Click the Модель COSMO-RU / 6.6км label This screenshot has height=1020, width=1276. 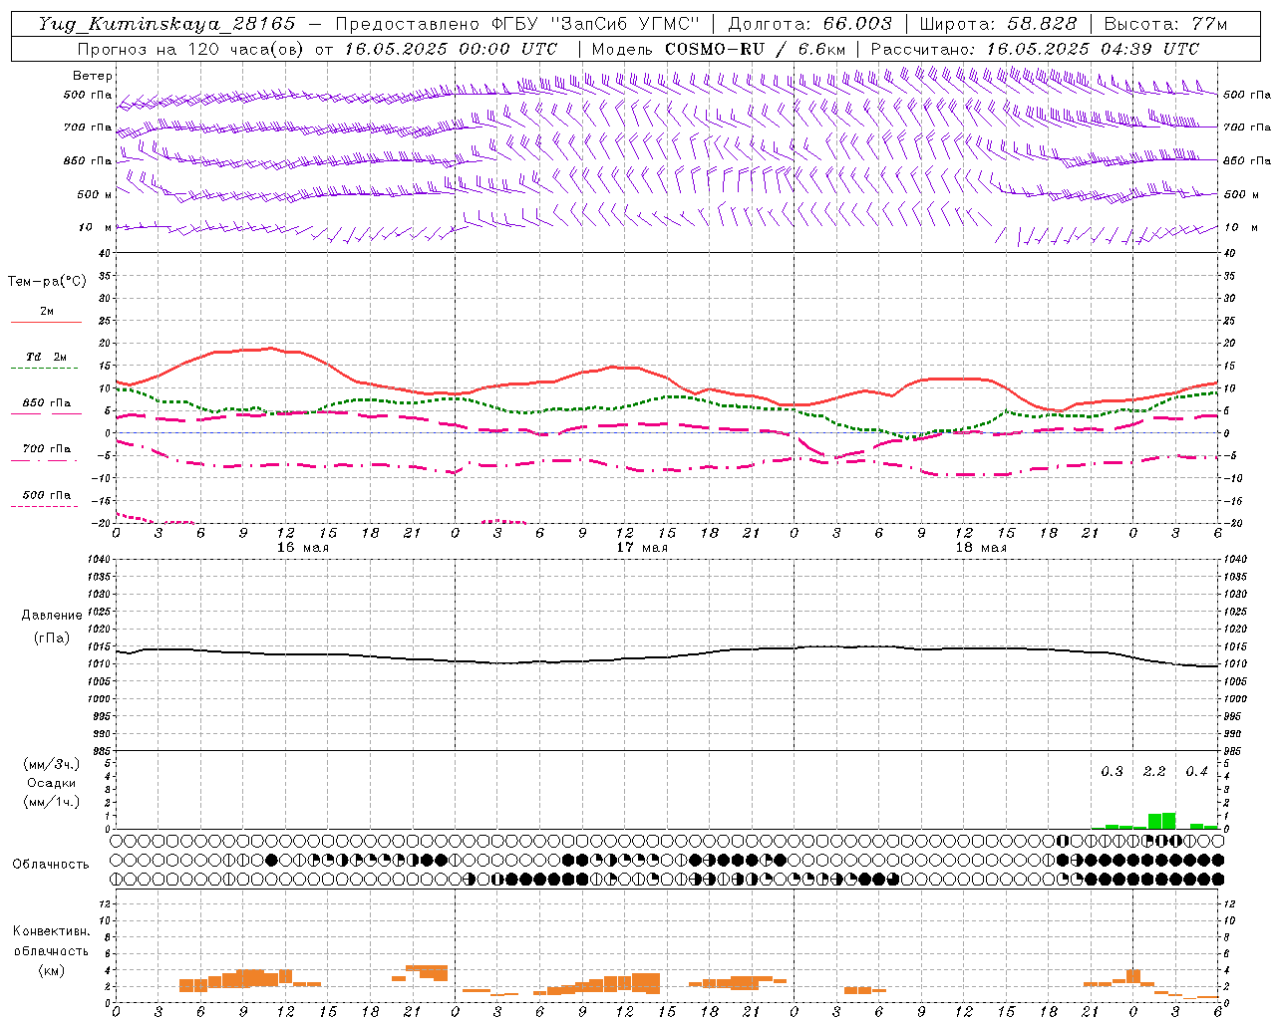pyautogui.click(x=719, y=49)
